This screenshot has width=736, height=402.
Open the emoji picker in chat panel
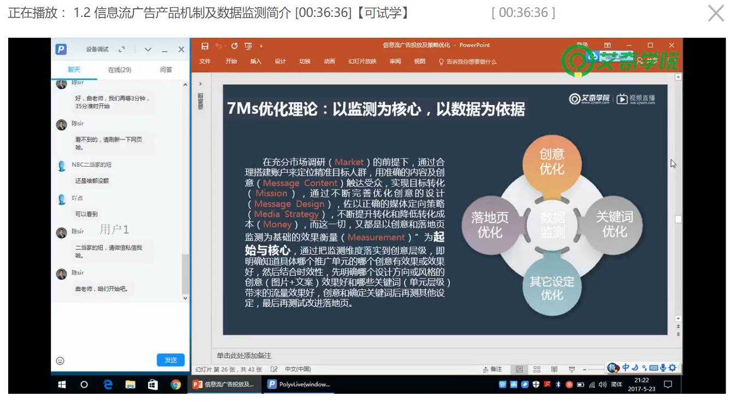point(60,360)
